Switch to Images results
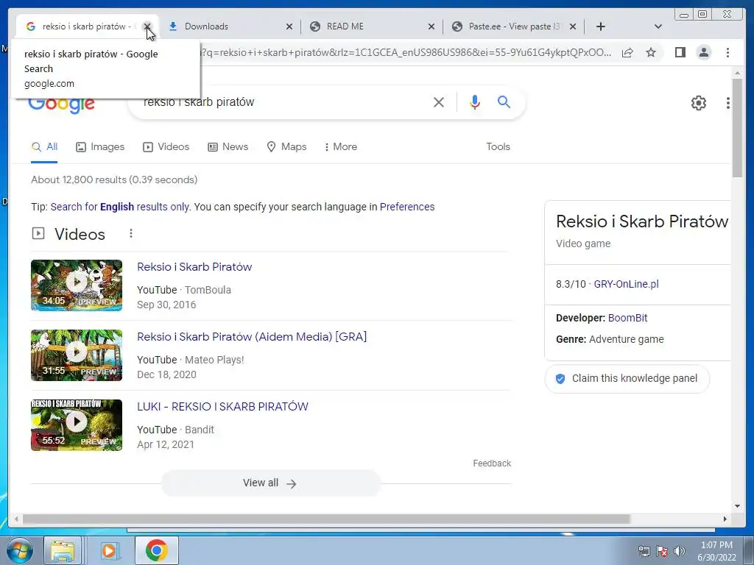This screenshot has height=565, width=754. coord(100,147)
